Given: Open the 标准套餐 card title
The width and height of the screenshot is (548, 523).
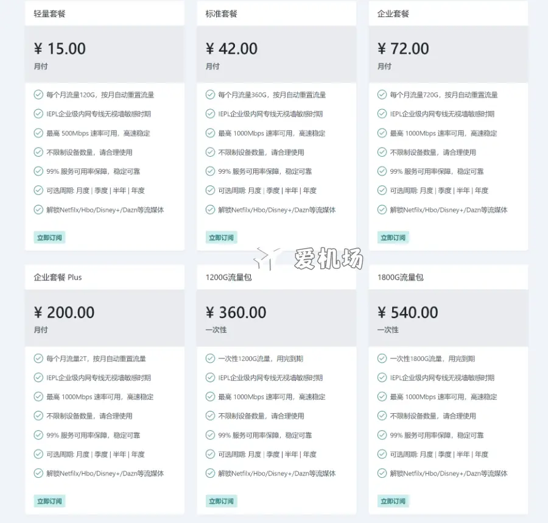Looking at the screenshot, I should point(222,13).
